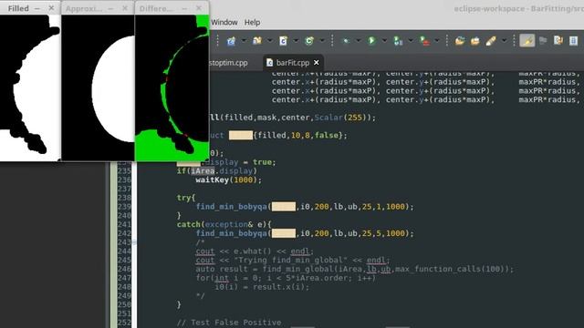Click the eclipse-workspace window title text
The image size is (584, 328).
tap(518, 8)
